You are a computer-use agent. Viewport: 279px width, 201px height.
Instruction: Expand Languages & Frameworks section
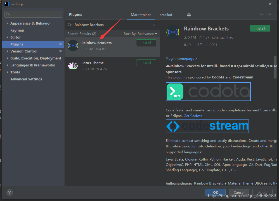point(7,65)
